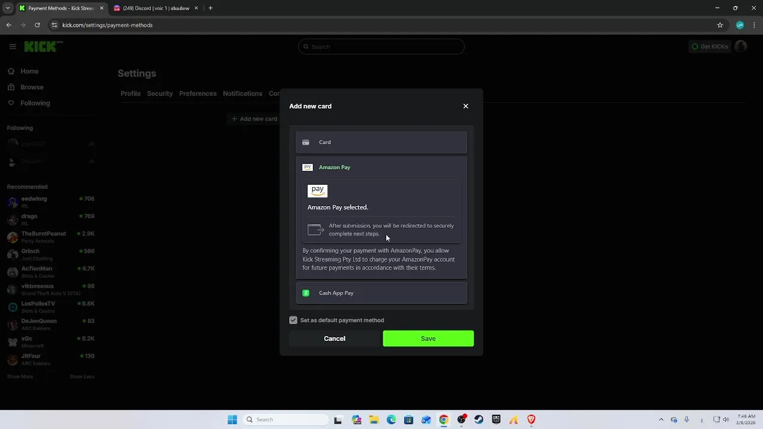This screenshot has width=763, height=429.
Task: Open Microsoft Edge from taskbar
Action: click(x=391, y=419)
